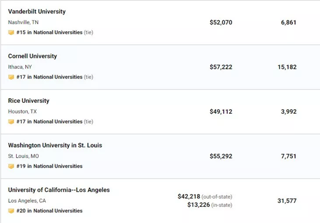This screenshot has width=320, height=223.
Task: Click UCLA's $42,218 out-of-state tuition
Action: pos(189,196)
